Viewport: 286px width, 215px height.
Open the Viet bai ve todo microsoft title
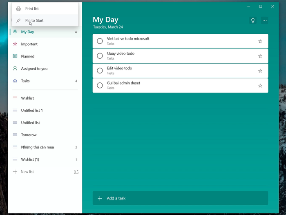pyautogui.click(x=128, y=39)
